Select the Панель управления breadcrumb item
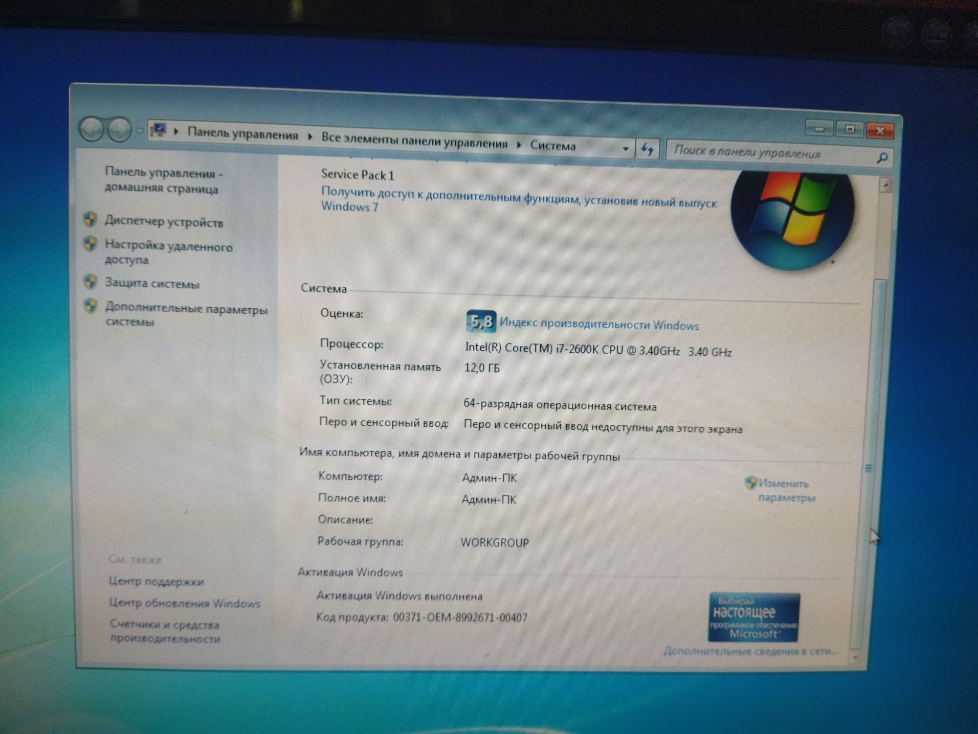The width and height of the screenshot is (978, 734). tap(243, 134)
